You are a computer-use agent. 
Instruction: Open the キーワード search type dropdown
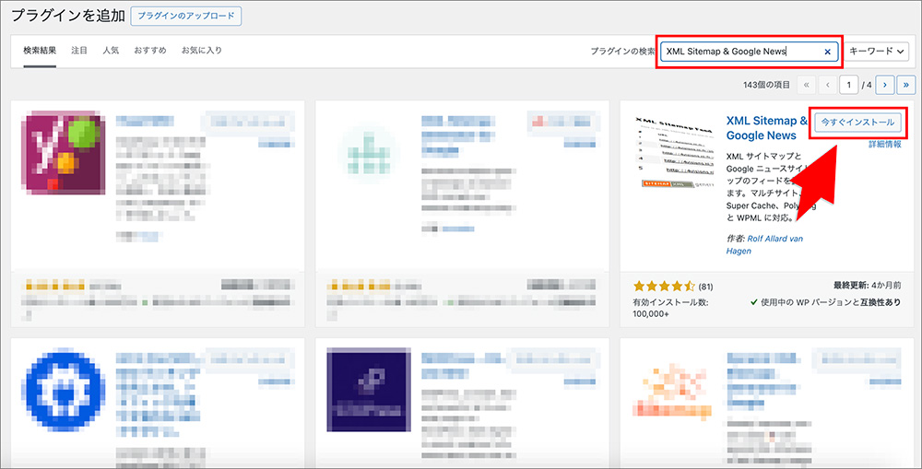pos(877,51)
